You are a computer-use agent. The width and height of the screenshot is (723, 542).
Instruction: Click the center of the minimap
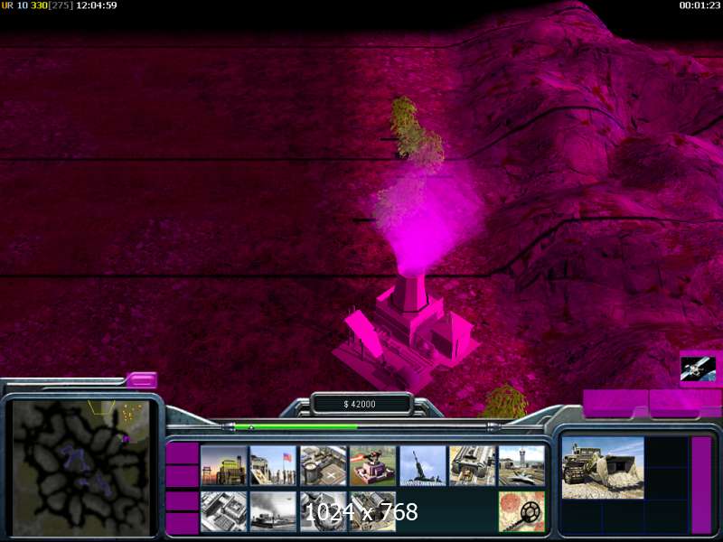(81, 467)
